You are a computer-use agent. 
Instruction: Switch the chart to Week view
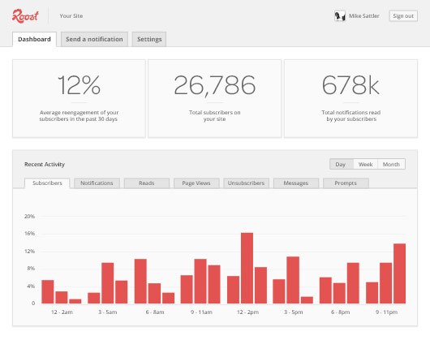tap(366, 164)
